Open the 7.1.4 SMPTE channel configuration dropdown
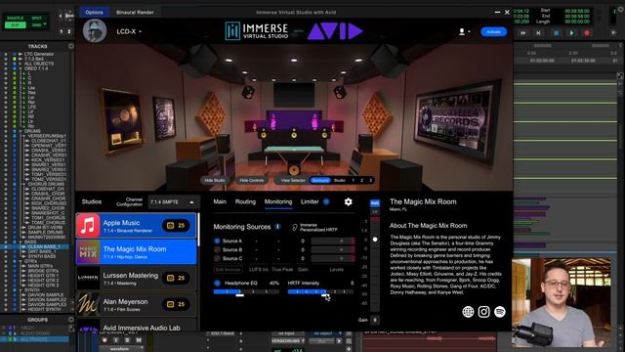625x352 pixels. 173,202
